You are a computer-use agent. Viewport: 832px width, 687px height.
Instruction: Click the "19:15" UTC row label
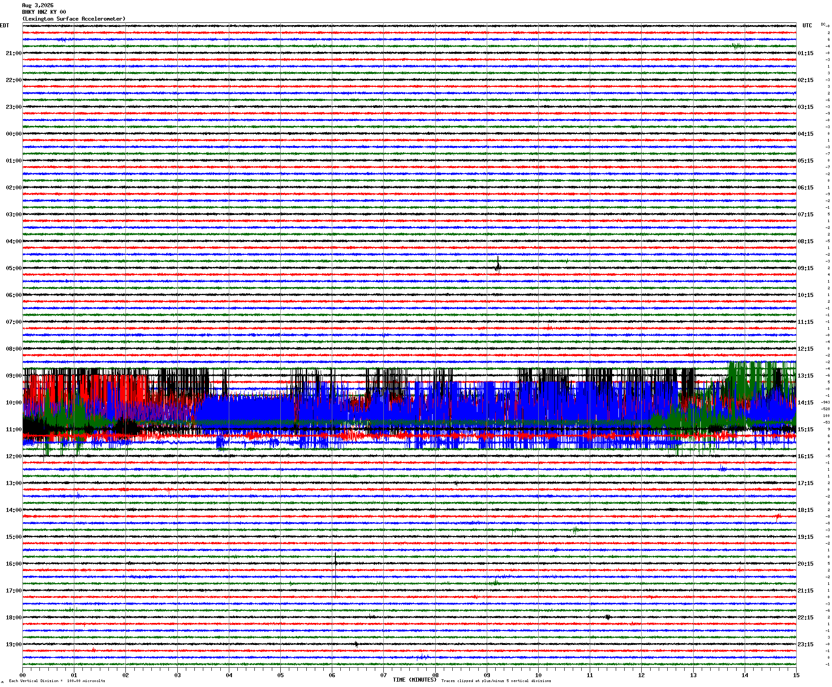[x=806, y=537]
